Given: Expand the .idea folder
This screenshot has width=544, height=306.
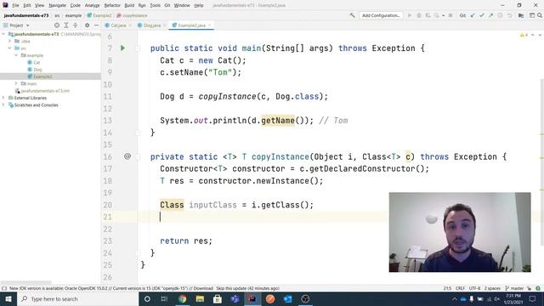Looking at the screenshot, I should [9, 41].
